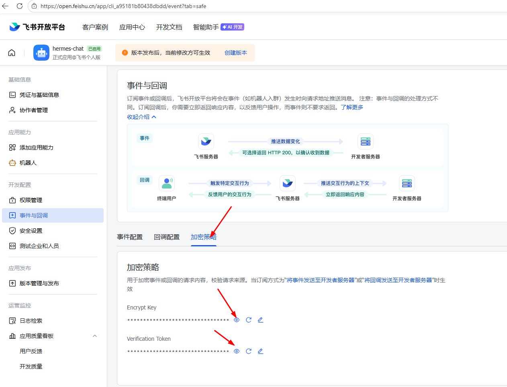Open 智能助手 in top navigation
Viewport: 507px width, 387px height.
(x=206, y=27)
